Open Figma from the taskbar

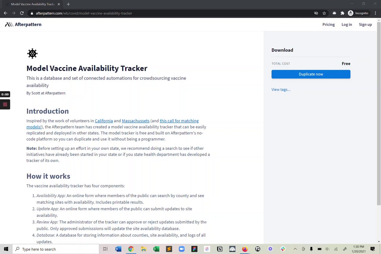(194, 249)
